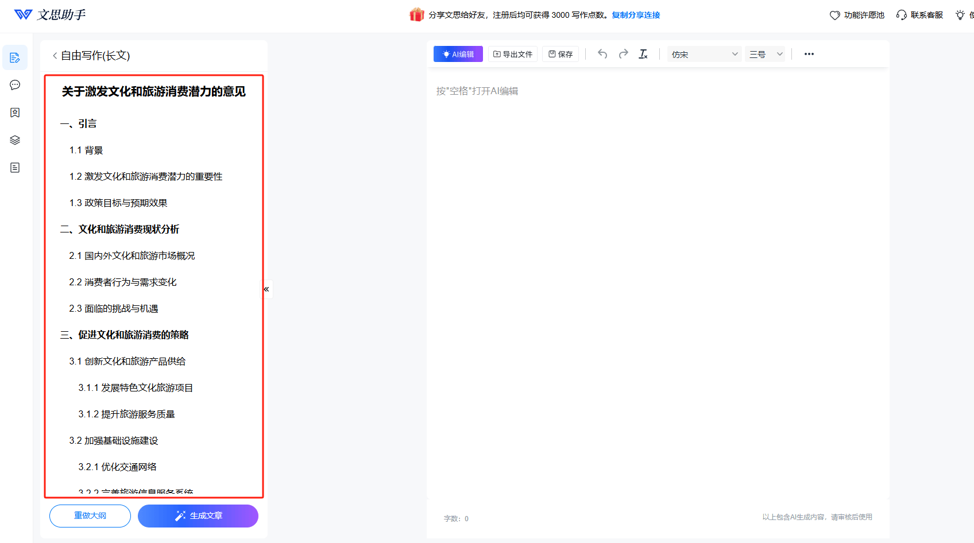Image resolution: width=974 pixels, height=543 pixels.
Task: Select the clear formatting icon in the toolbar
Action: point(643,53)
